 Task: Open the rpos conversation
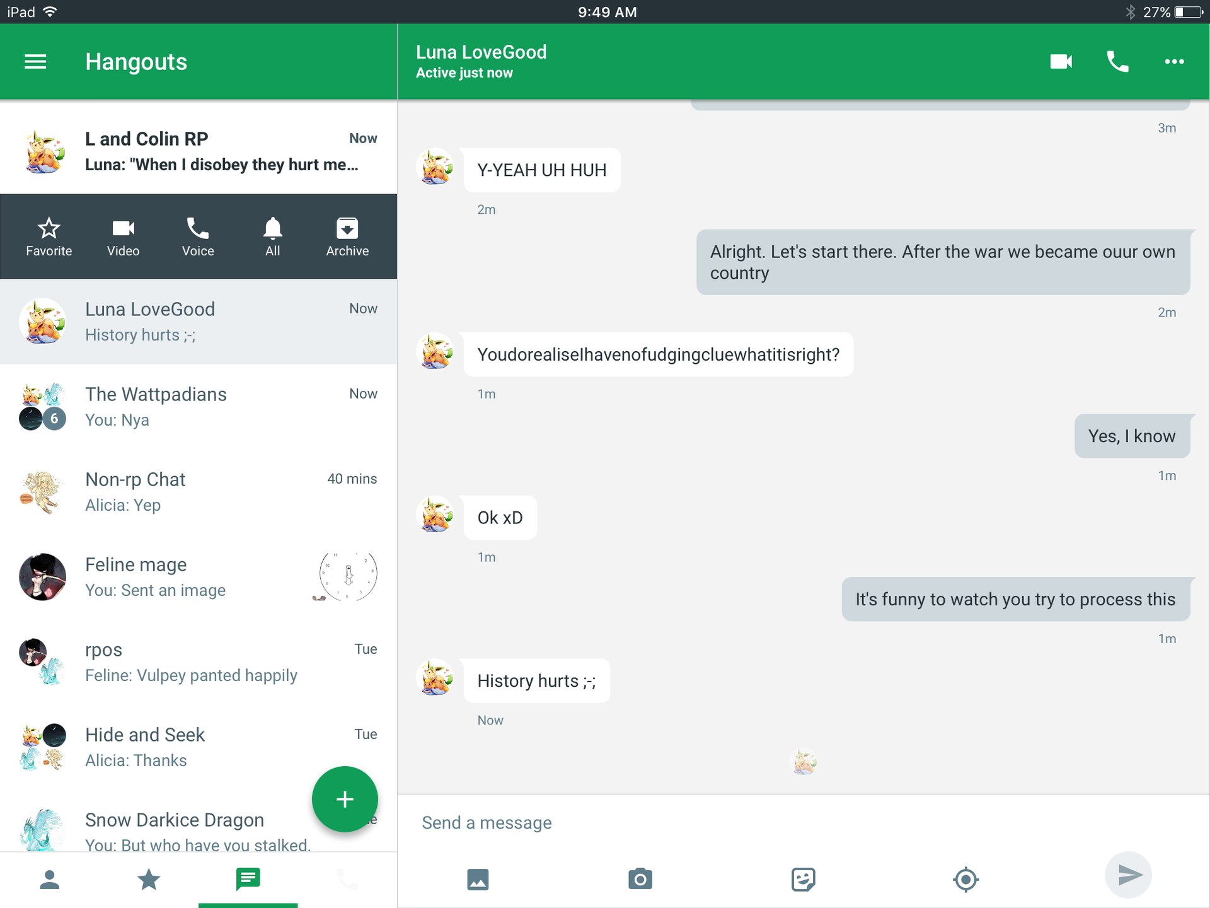199,662
